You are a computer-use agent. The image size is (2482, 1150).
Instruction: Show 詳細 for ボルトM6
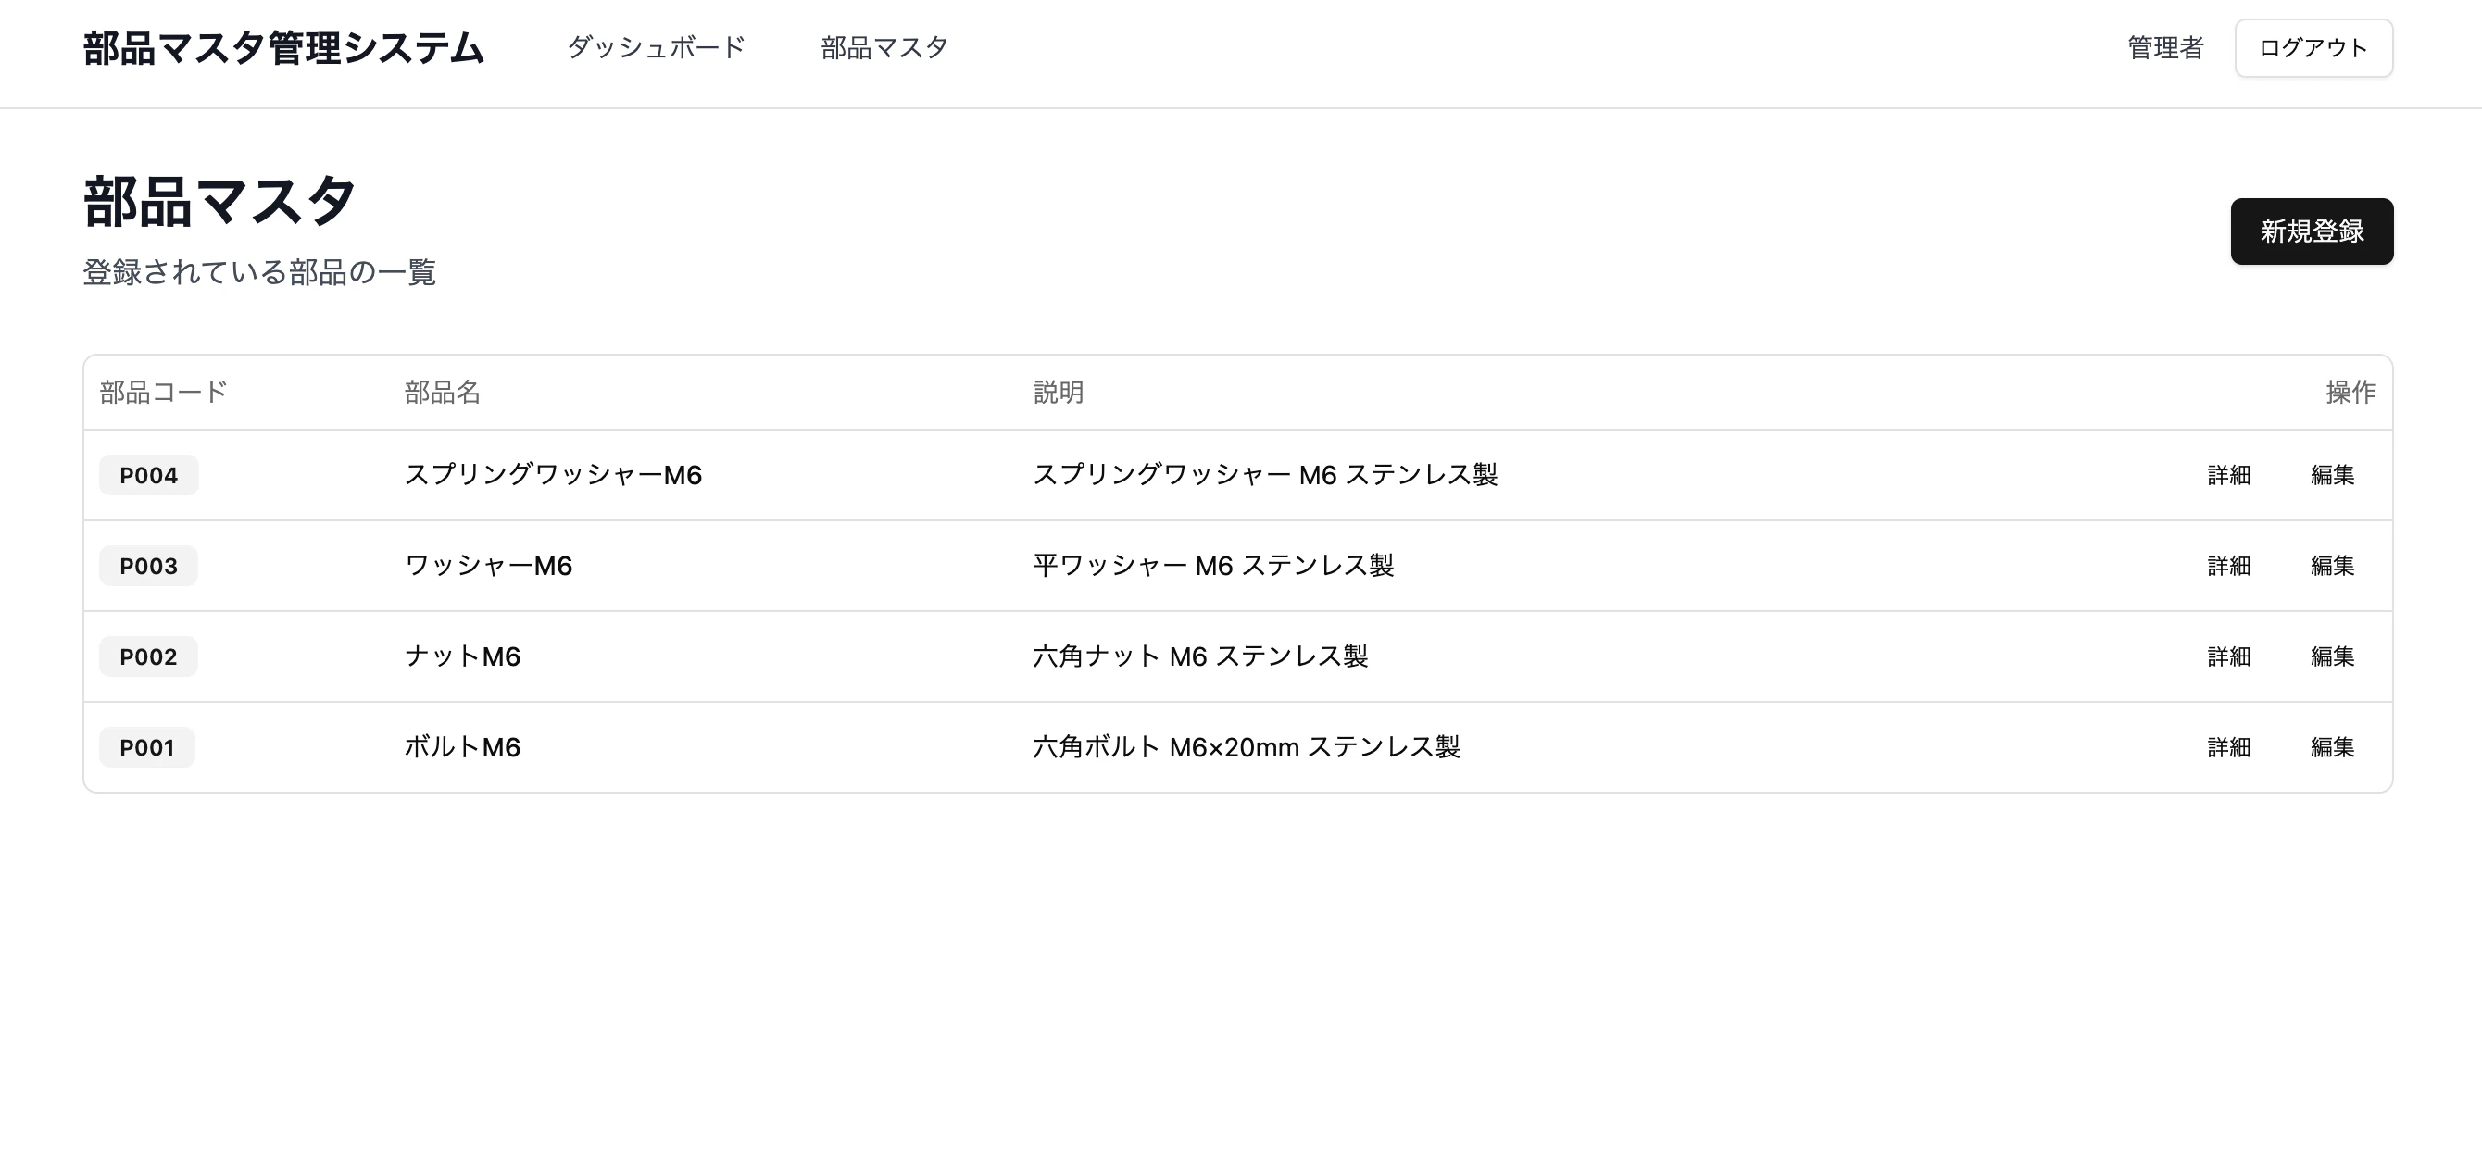pos(2227,747)
